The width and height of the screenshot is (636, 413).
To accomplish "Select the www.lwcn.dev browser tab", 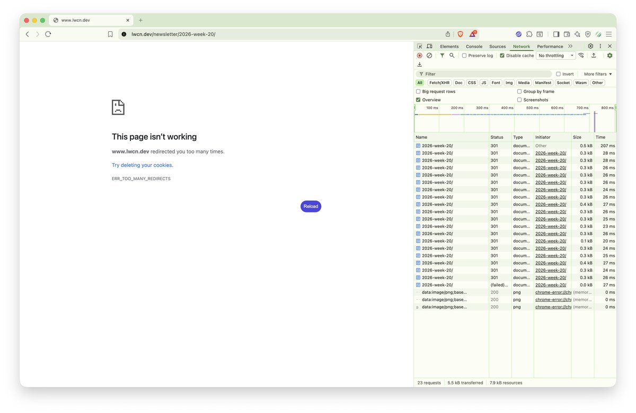I will (90, 20).
